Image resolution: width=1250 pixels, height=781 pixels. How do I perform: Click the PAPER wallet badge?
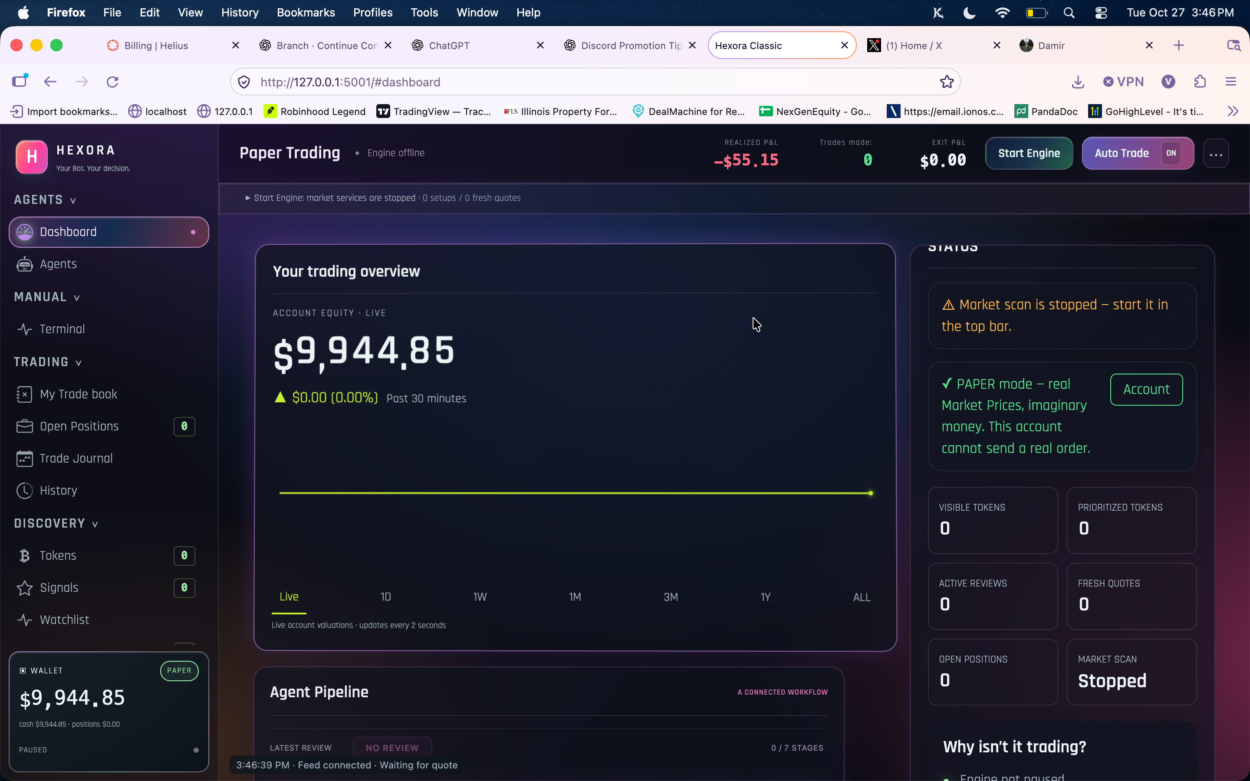(179, 670)
